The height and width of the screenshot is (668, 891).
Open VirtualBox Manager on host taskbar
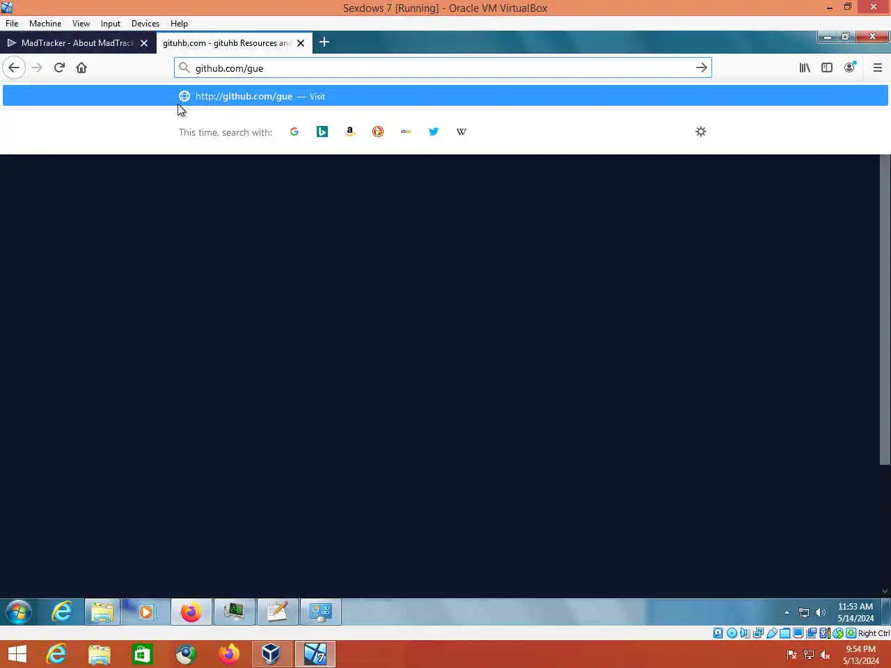click(x=271, y=654)
